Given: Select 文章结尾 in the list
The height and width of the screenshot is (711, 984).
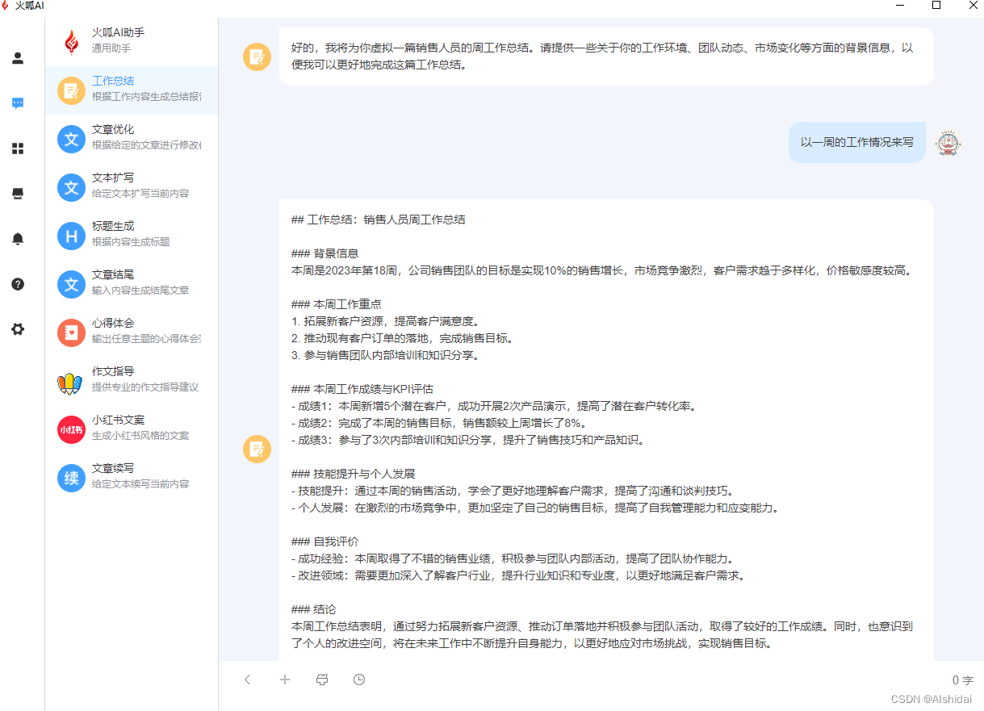Looking at the screenshot, I should coord(132,284).
